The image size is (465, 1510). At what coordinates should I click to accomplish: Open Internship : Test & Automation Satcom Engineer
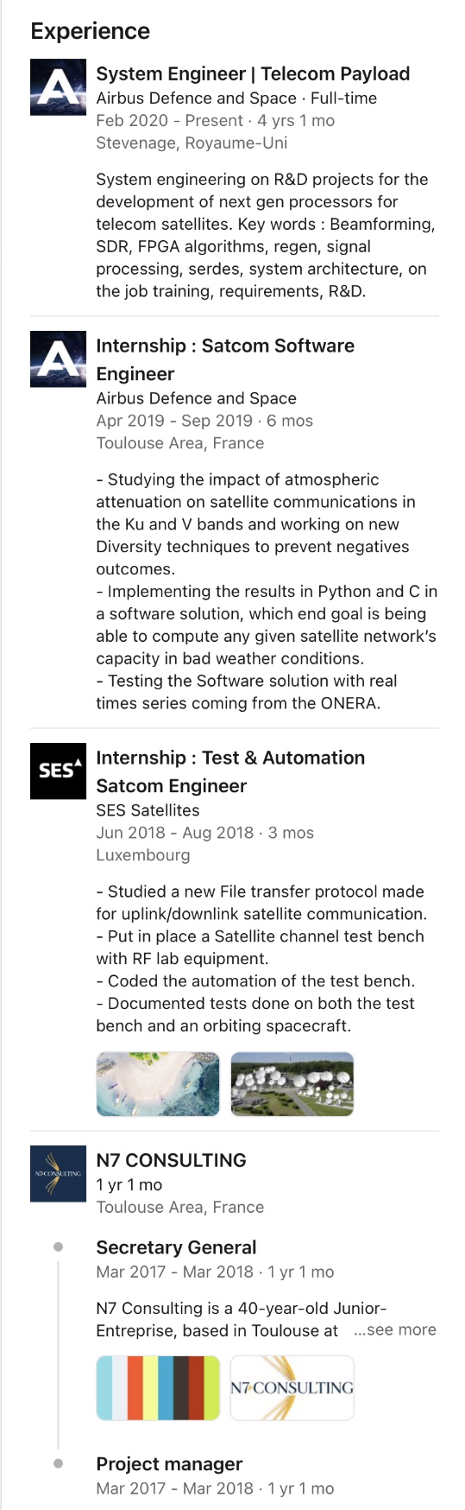coord(230,771)
